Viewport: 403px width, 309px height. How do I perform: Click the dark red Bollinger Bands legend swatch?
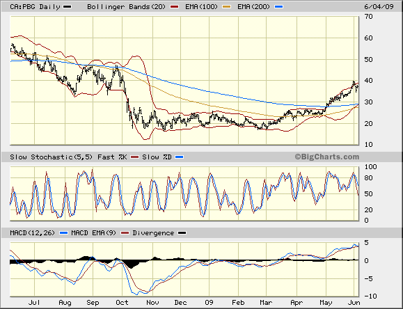coord(174,7)
